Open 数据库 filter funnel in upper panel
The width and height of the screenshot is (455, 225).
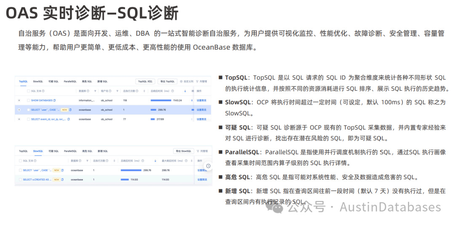(x=95, y=91)
